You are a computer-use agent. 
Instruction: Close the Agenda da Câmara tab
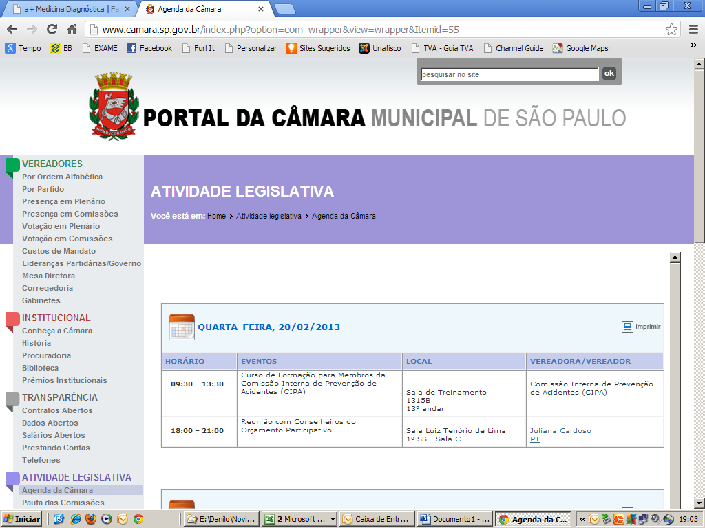pos(261,9)
